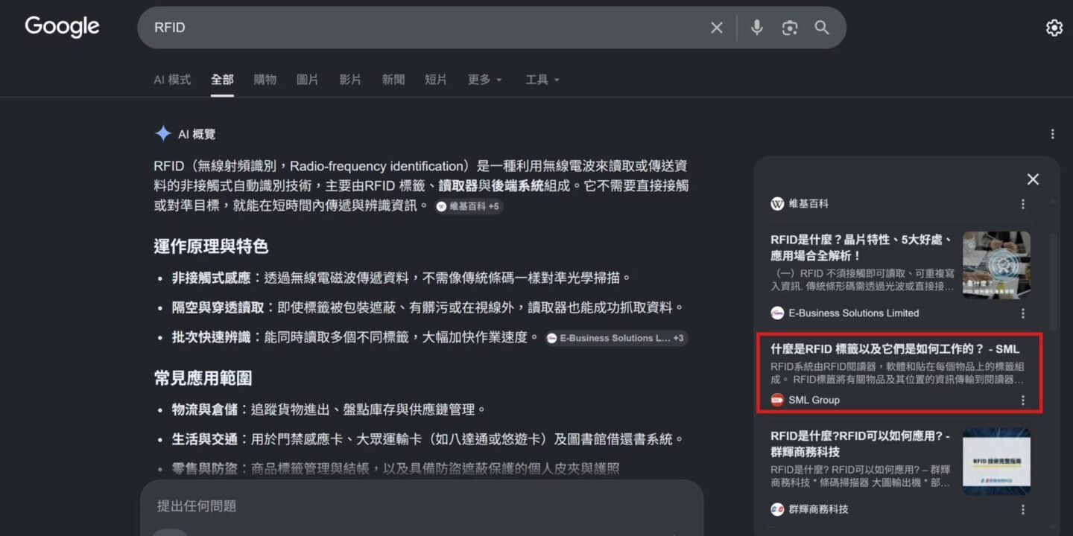1073x536 pixels.
Task: Open thumbnail of 群輝商務科技 article
Action: coord(996,462)
